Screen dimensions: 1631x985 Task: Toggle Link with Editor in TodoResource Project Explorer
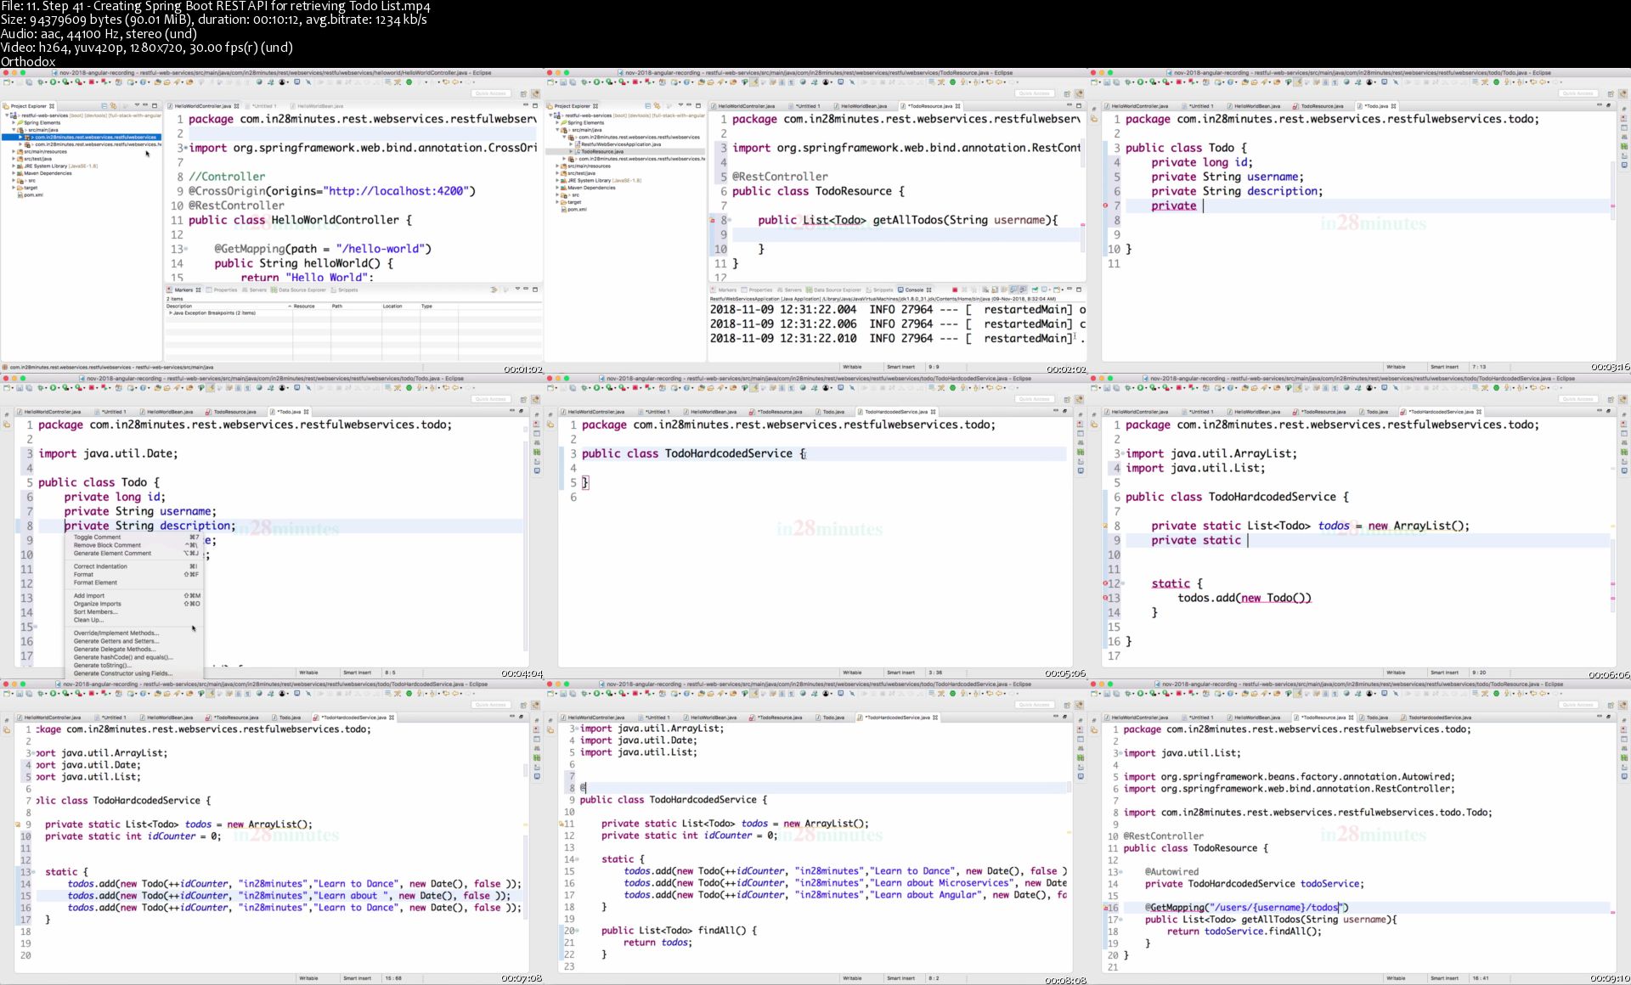[x=657, y=106]
